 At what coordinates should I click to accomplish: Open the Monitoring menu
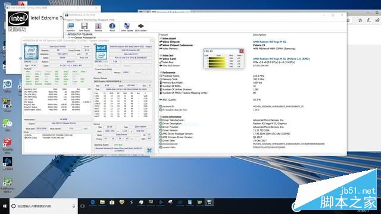(x=89, y=20)
